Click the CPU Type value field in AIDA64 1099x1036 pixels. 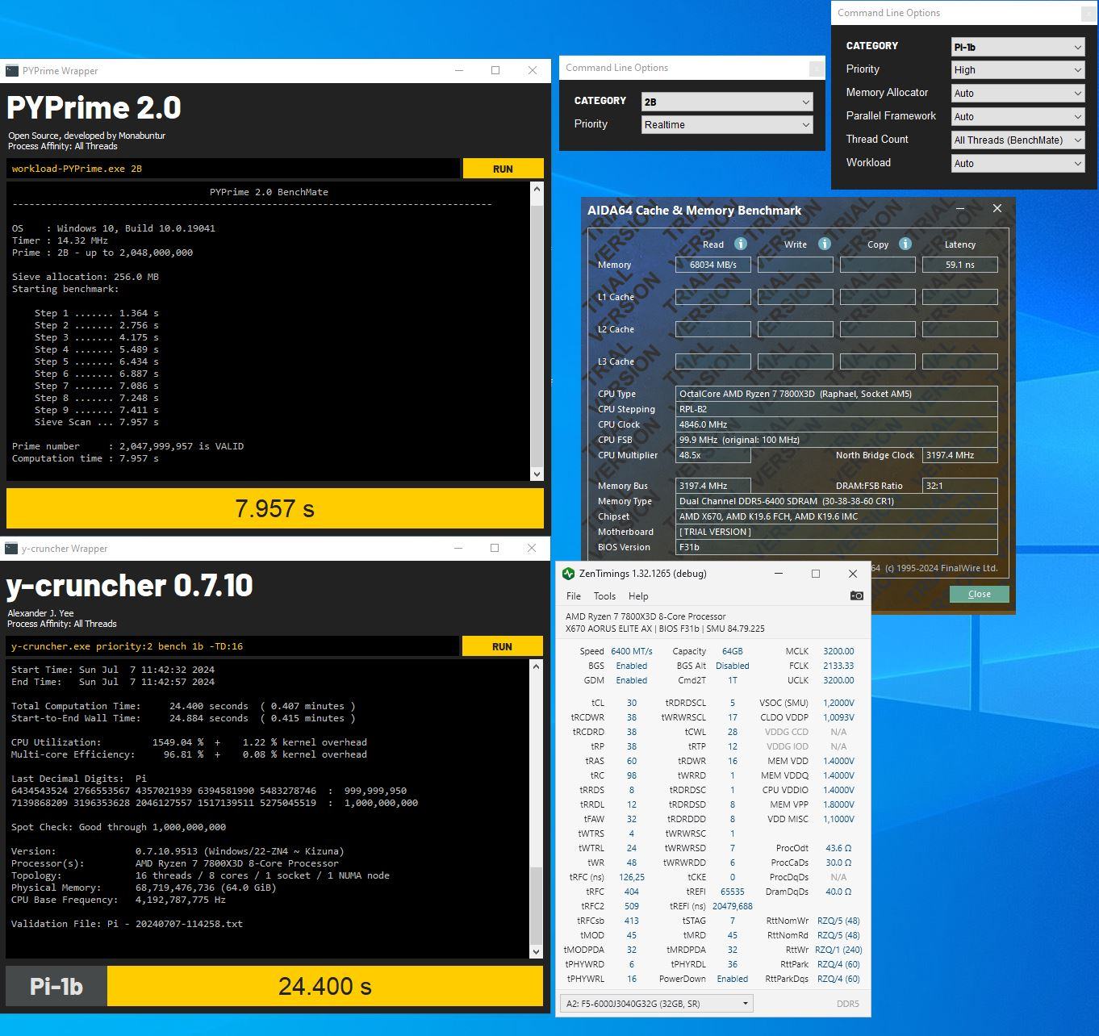click(x=837, y=394)
